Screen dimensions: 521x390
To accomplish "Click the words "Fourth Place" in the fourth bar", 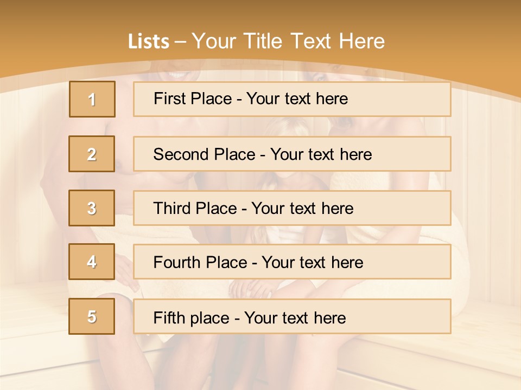I will (200, 263).
